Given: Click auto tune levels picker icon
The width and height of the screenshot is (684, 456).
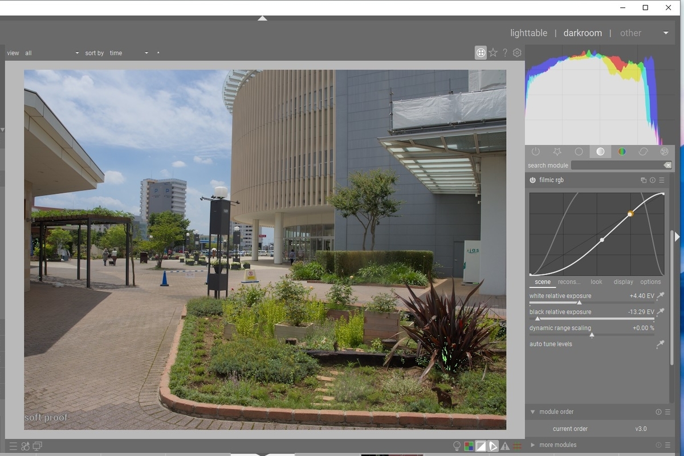Looking at the screenshot, I should pyautogui.click(x=660, y=344).
